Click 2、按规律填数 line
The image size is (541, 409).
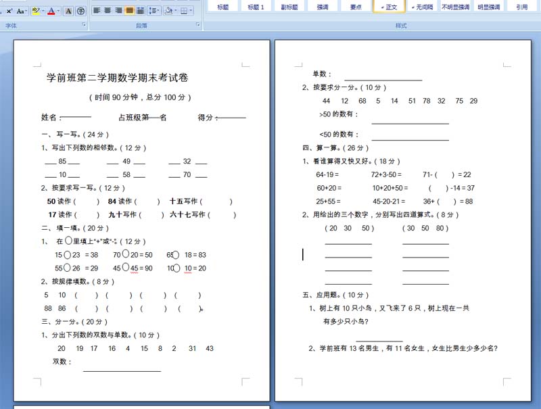tap(78, 282)
